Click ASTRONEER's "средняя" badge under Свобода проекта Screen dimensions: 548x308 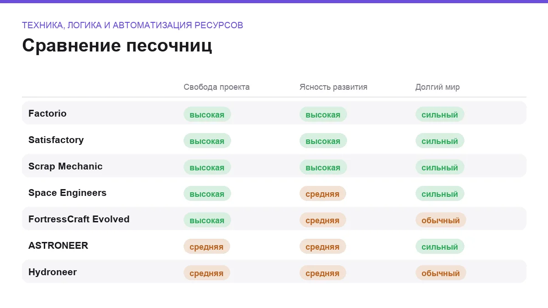click(x=207, y=246)
